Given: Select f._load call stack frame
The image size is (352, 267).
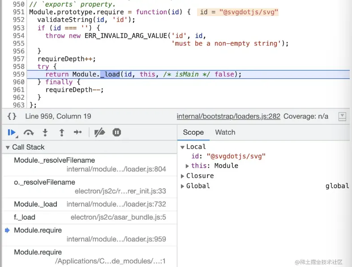Looking at the screenshot, I should point(90,217).
